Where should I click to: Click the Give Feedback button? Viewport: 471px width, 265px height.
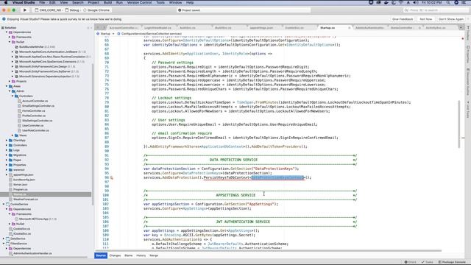(x=403, y=19)
